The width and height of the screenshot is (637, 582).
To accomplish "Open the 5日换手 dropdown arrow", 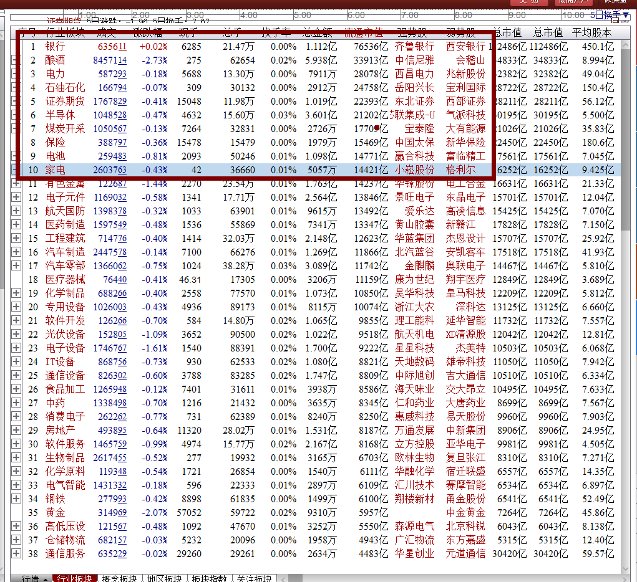I will (626, 15).
